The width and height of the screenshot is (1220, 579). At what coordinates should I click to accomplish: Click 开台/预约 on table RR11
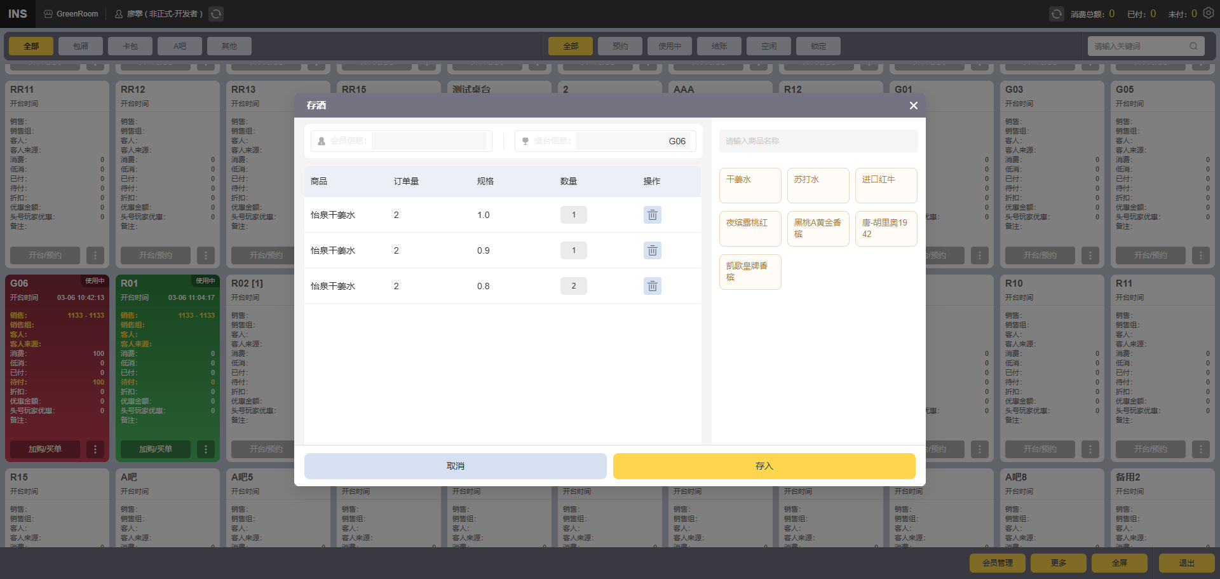45,255
